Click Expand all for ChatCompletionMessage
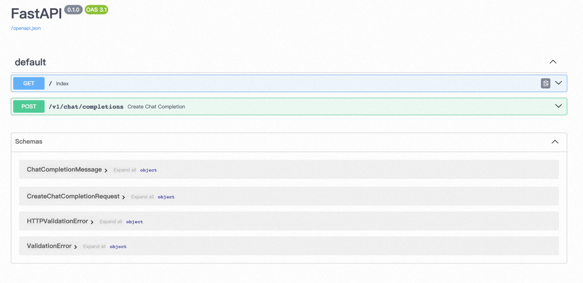Image resolution: width=583 pixels, height=283 pixels. pyautogui.click(x=125, y=170)
